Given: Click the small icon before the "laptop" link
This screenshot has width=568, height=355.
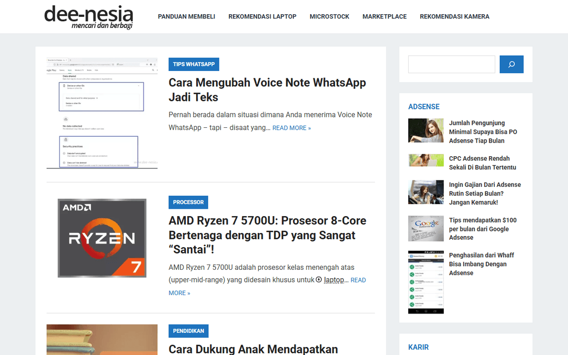Looking at the screenshot, I should [319, 279].
